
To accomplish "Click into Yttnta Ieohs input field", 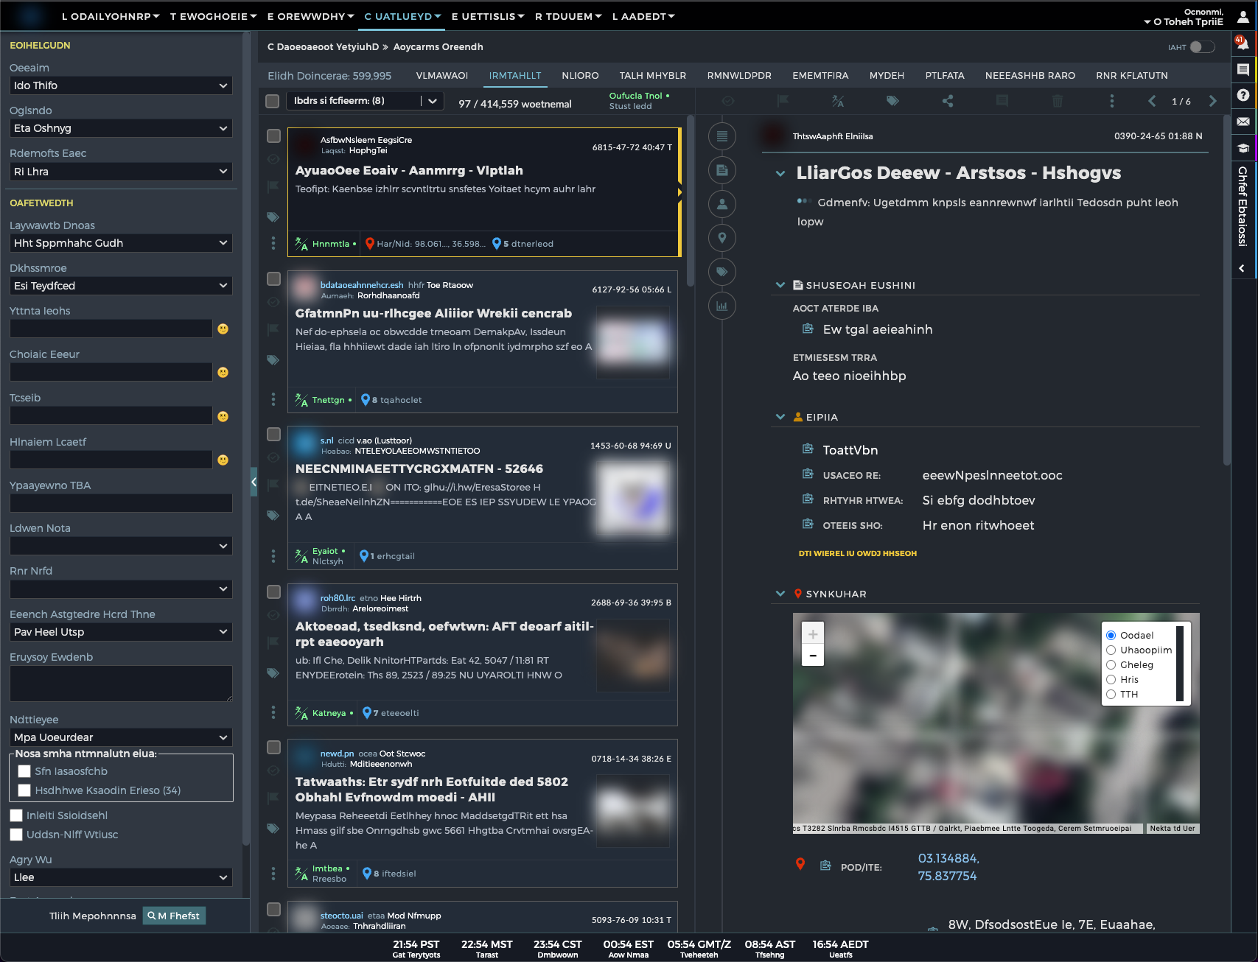I will tap(111, 329).
